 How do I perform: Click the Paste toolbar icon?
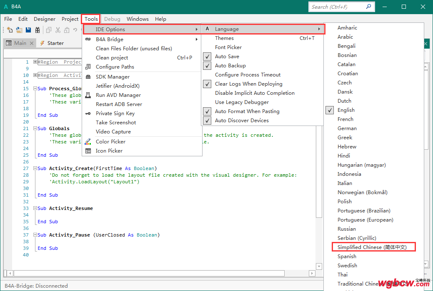[67, 30]
